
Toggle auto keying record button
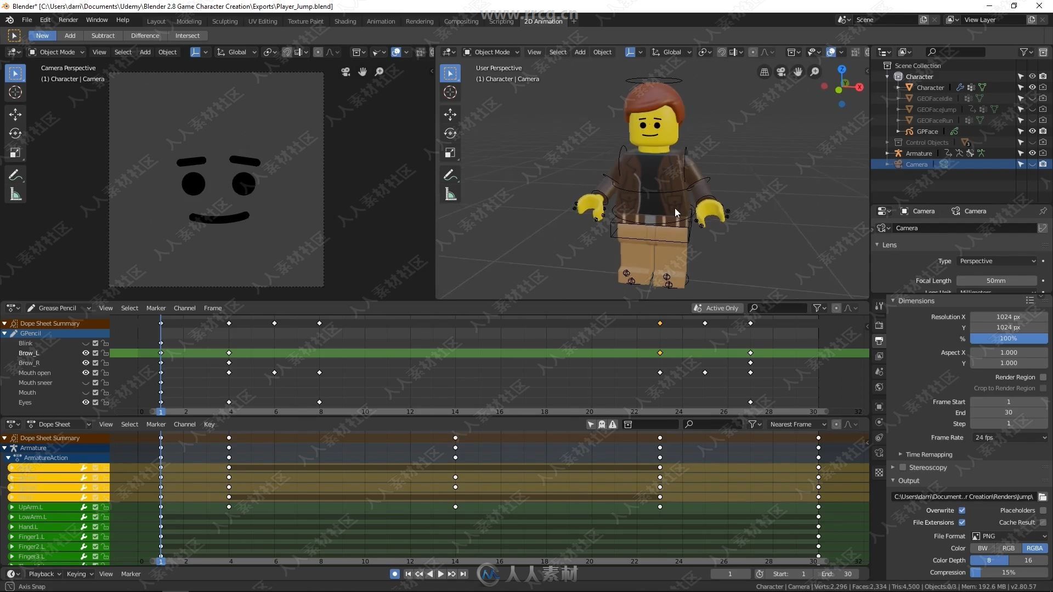394,574
